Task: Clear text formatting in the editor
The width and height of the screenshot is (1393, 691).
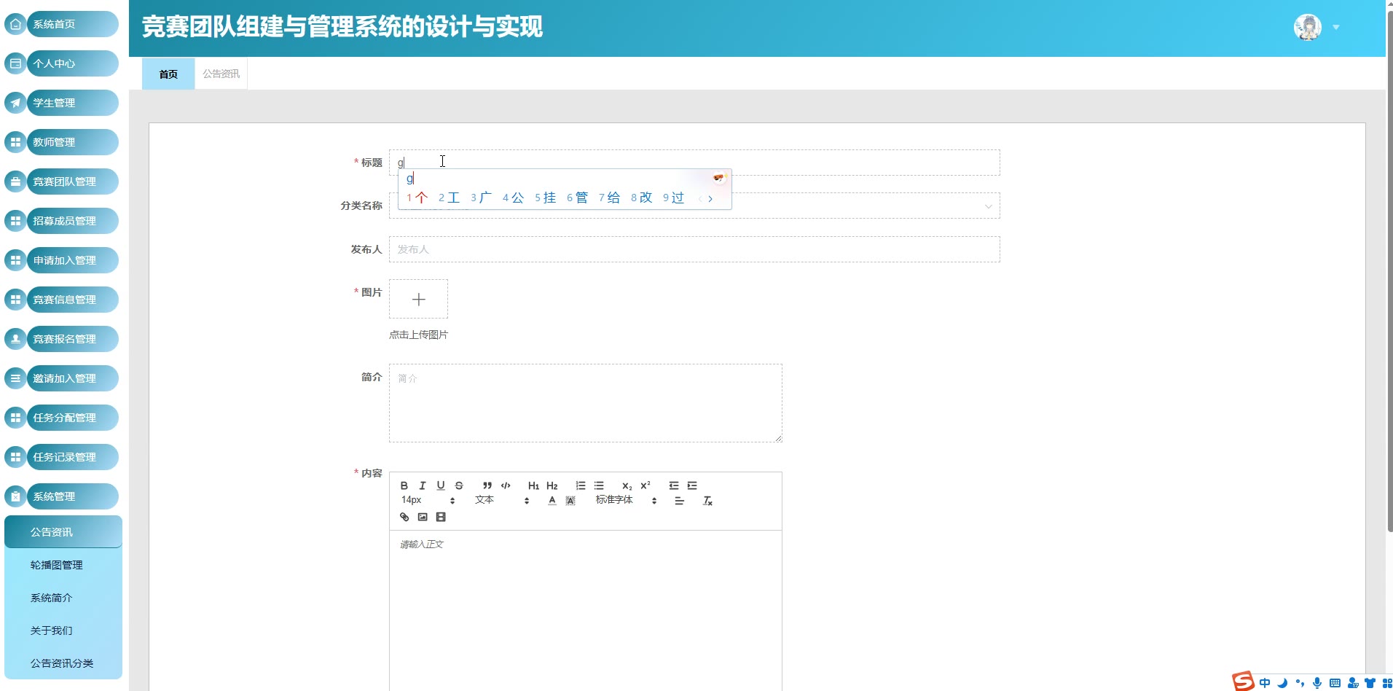Action: 707,501
